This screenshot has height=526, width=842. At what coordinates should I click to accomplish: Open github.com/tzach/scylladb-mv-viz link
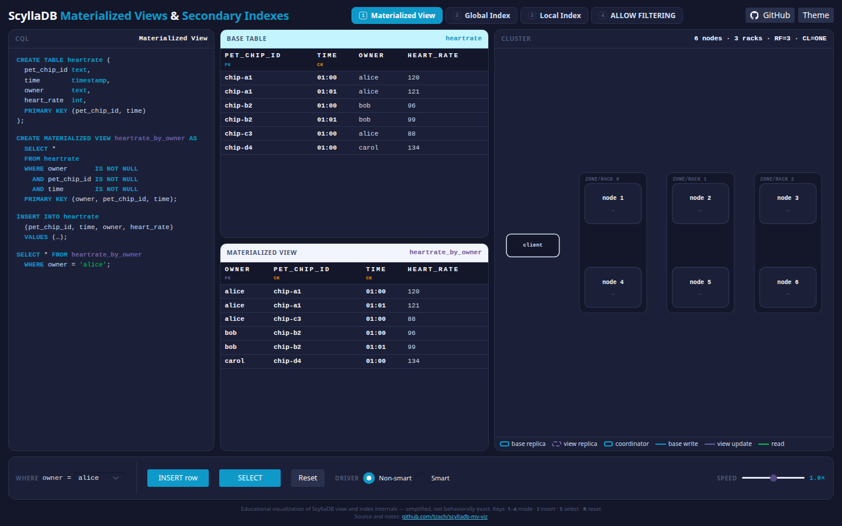click(x=444, y=517)
